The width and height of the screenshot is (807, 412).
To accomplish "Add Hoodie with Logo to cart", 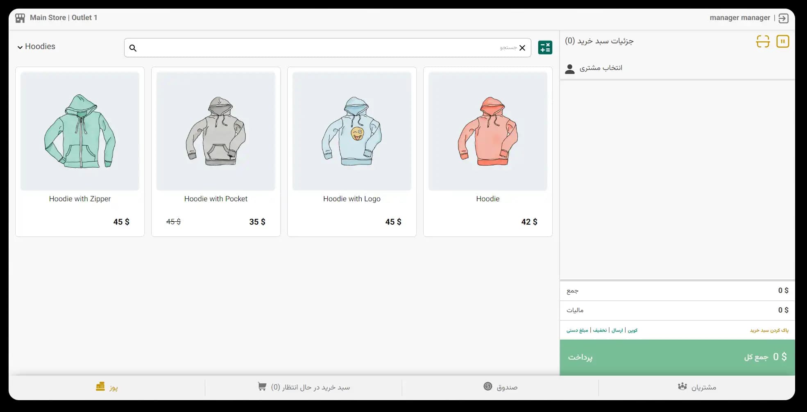I will pos(352,152).
